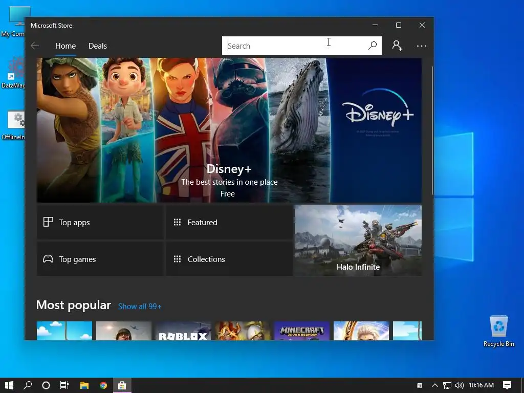Maximize the Microsoft Store window
524x393 pixels.
coord(398,25)
